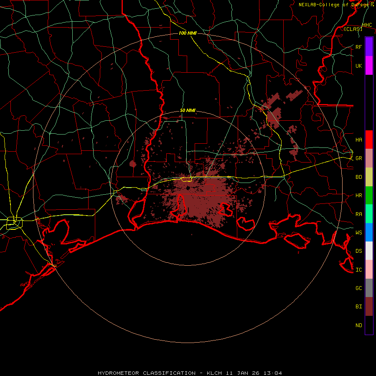Viewport: 376px width, 376px height.
Task: Click the BI legend label text
Action: pos(358,307)
